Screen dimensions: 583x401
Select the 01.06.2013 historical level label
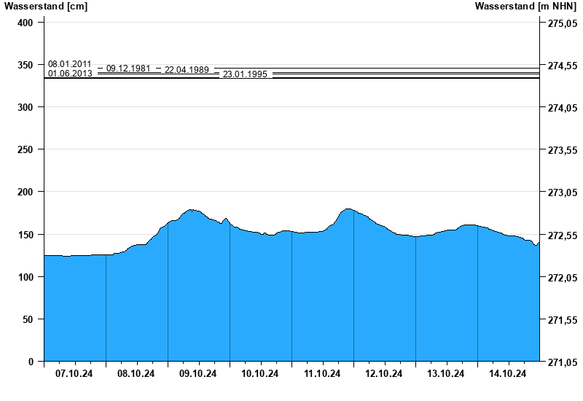tap(70, 74)
